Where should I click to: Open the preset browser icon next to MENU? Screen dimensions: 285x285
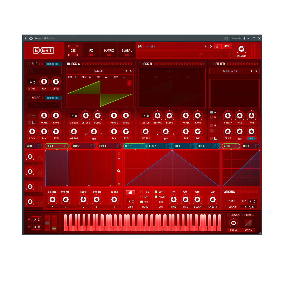click(x=218, y=46)
